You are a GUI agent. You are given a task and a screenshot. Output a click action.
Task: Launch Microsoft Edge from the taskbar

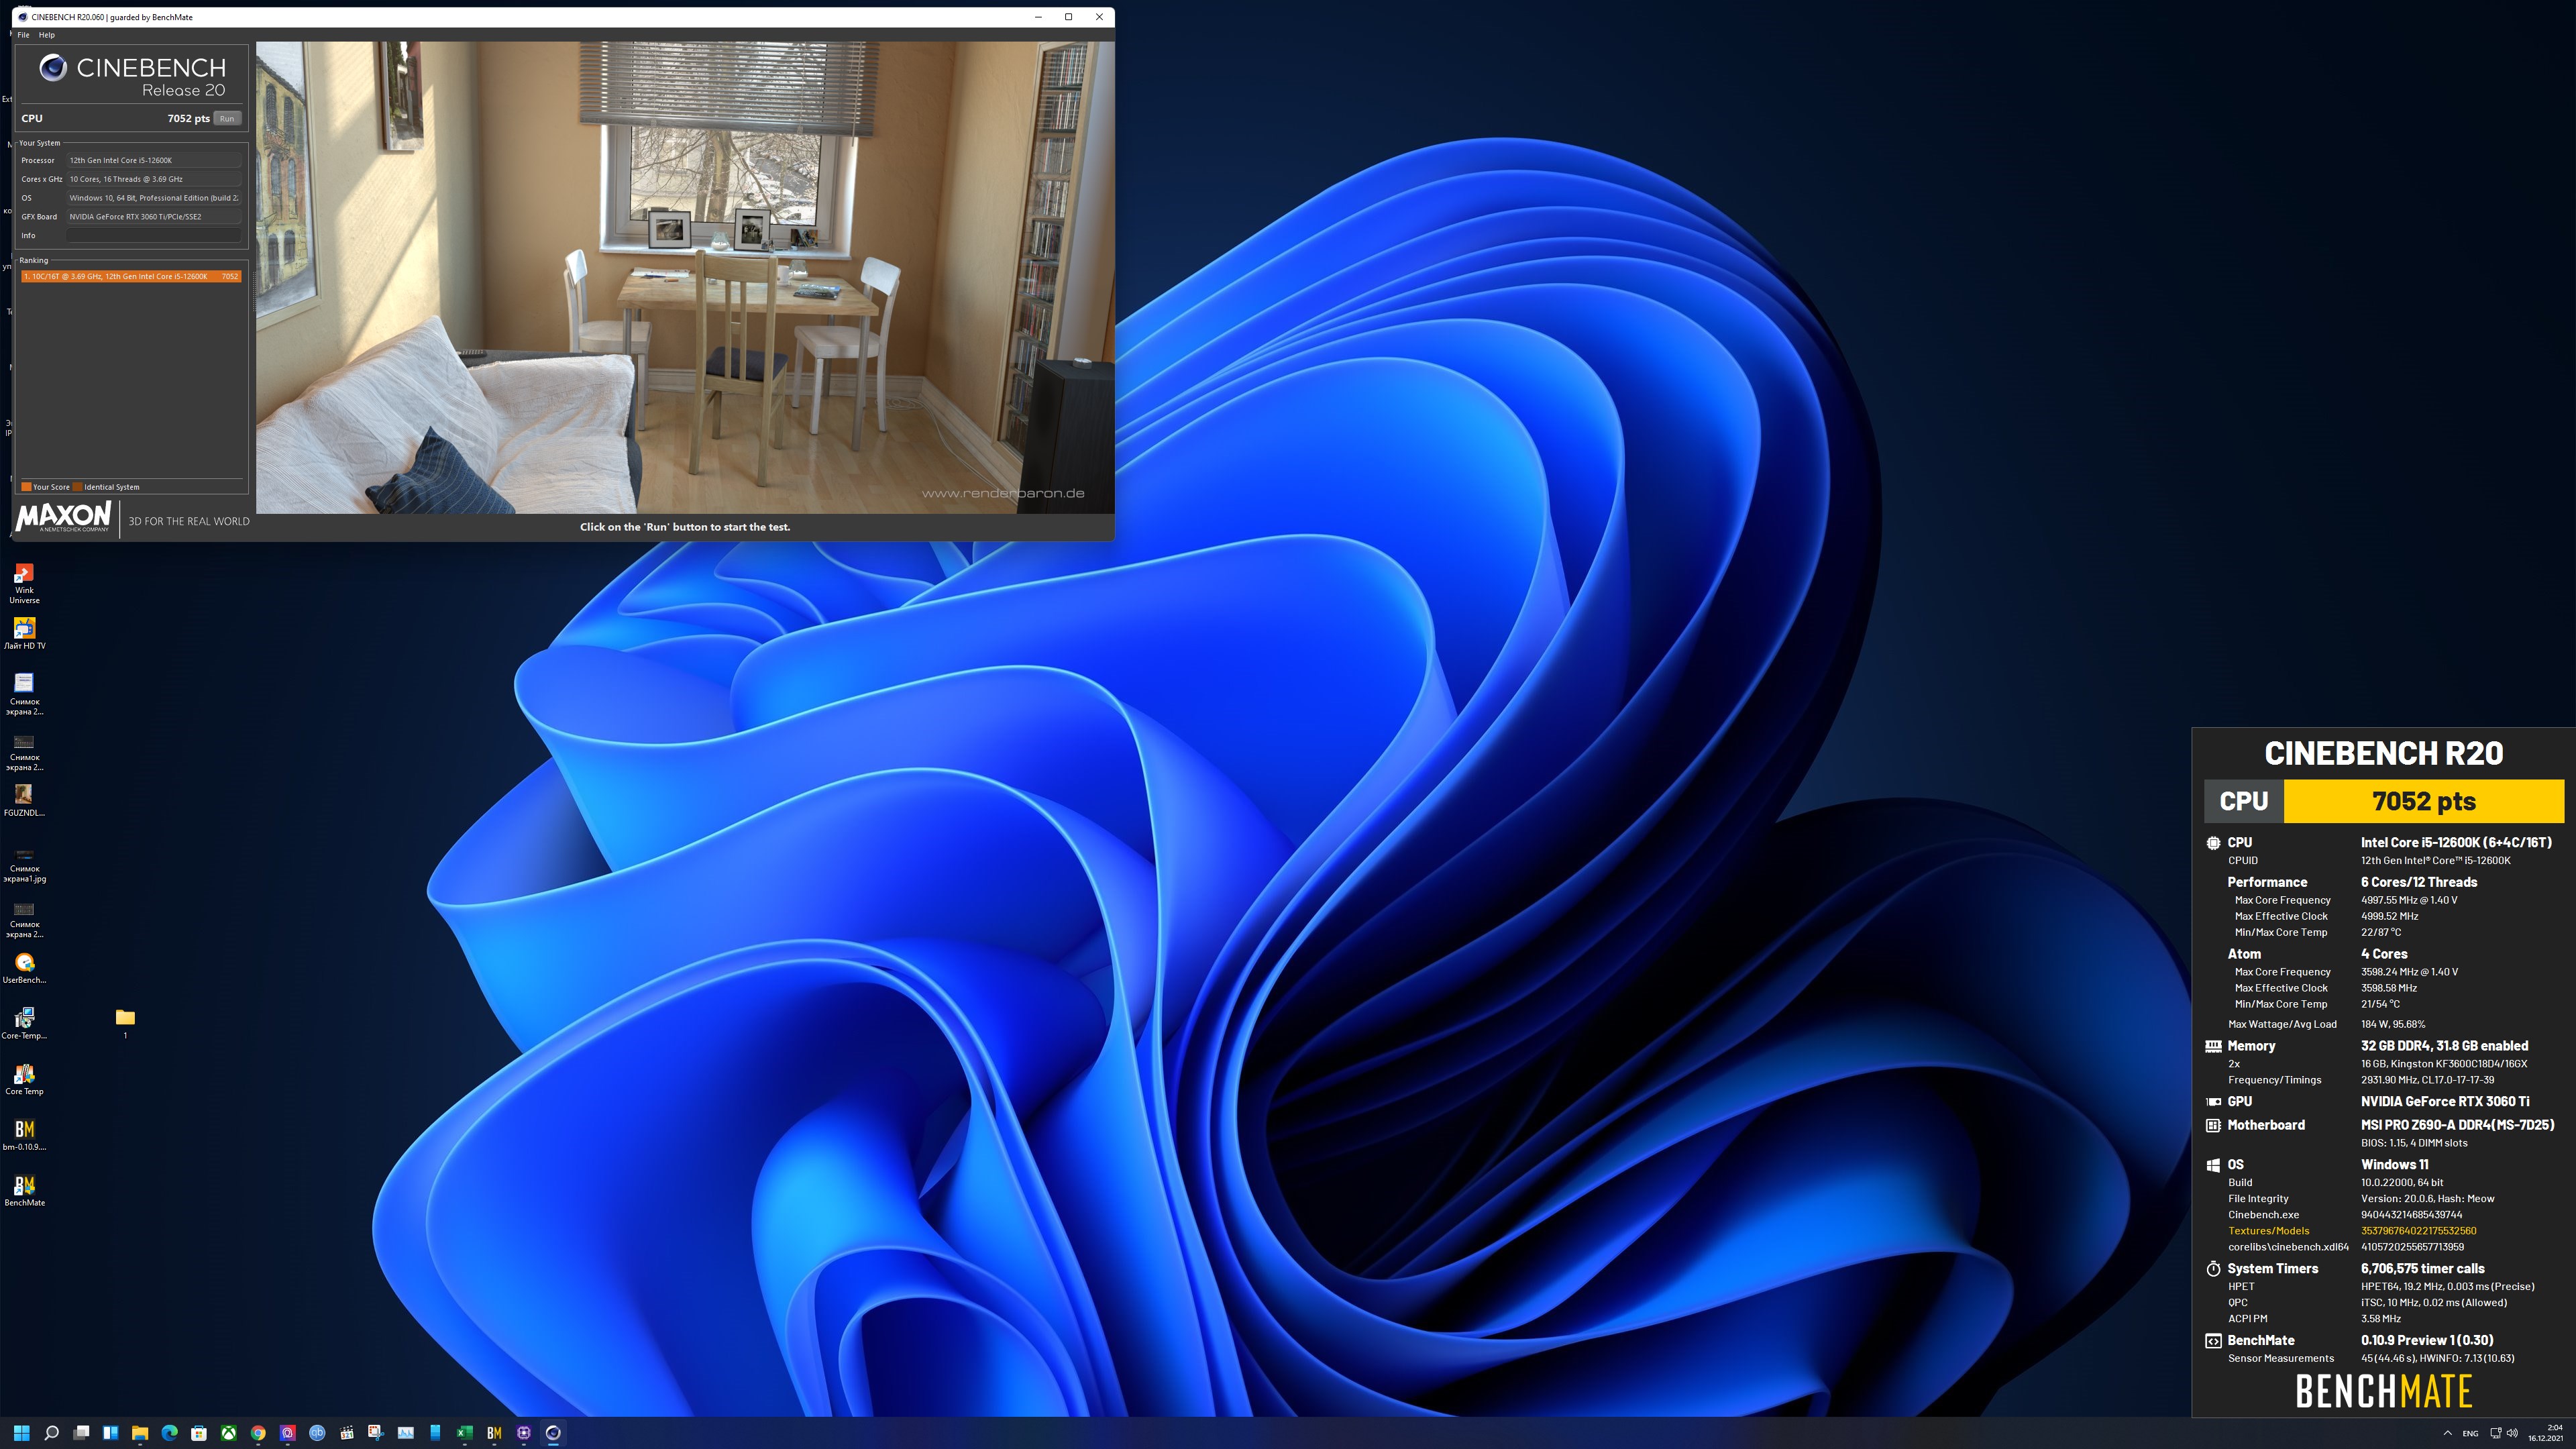(170, 1433)
